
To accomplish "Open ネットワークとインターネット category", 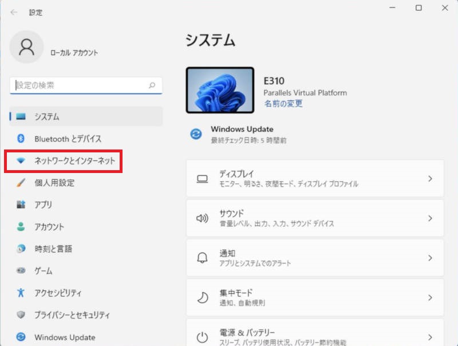I will 86,160.
